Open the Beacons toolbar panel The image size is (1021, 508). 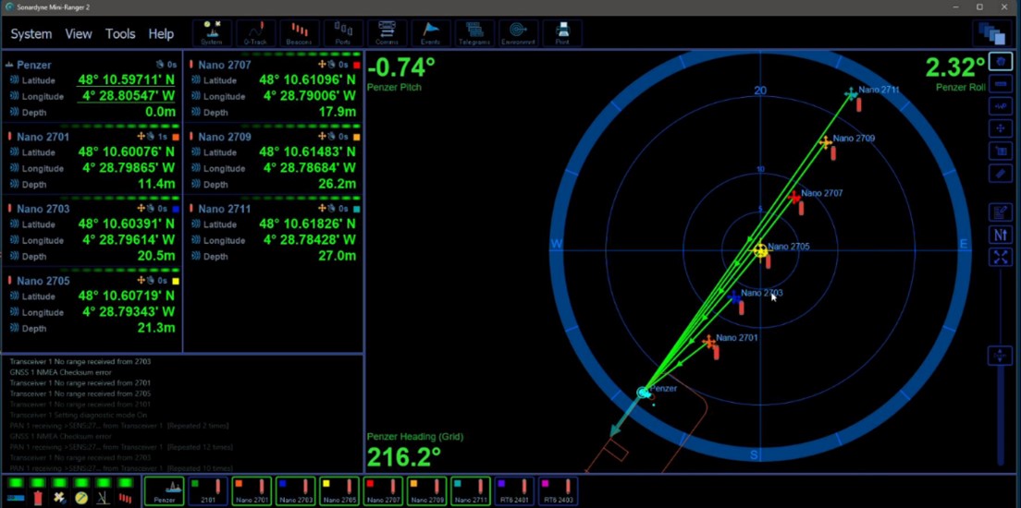coord(299,33)
